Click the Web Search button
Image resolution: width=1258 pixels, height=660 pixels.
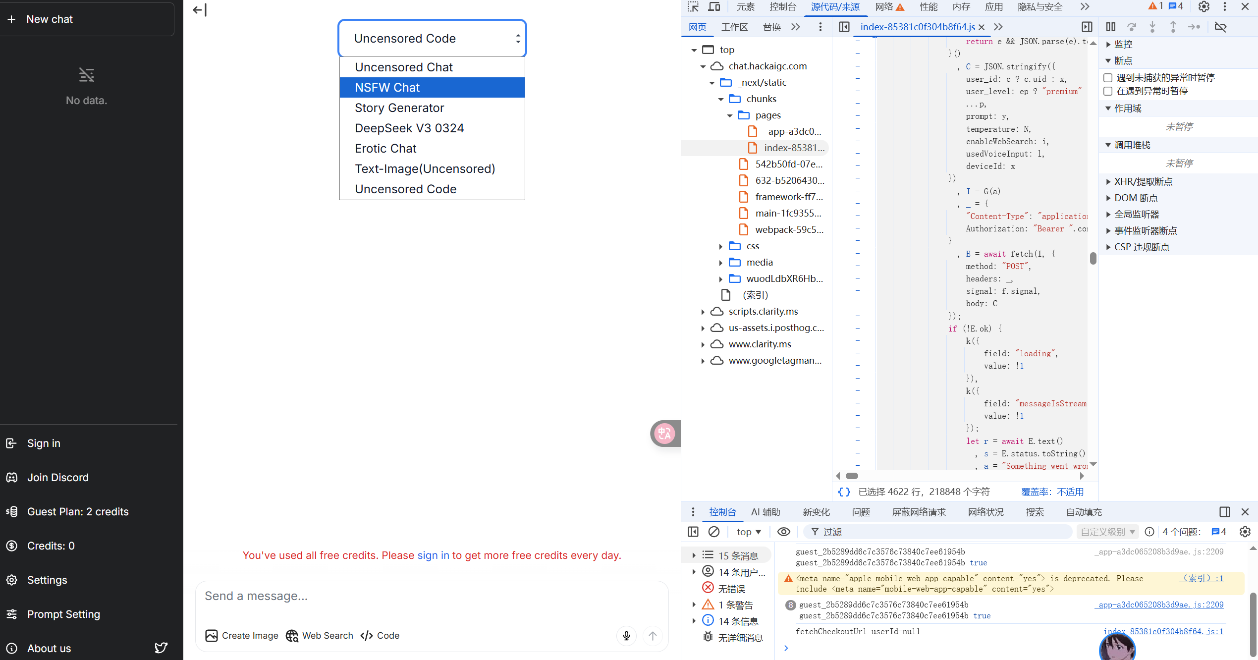[x=320, y=636]
